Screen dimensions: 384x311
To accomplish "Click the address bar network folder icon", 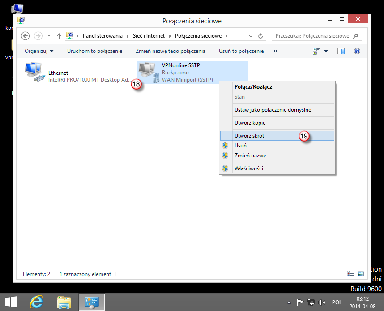I will [70, 36].
